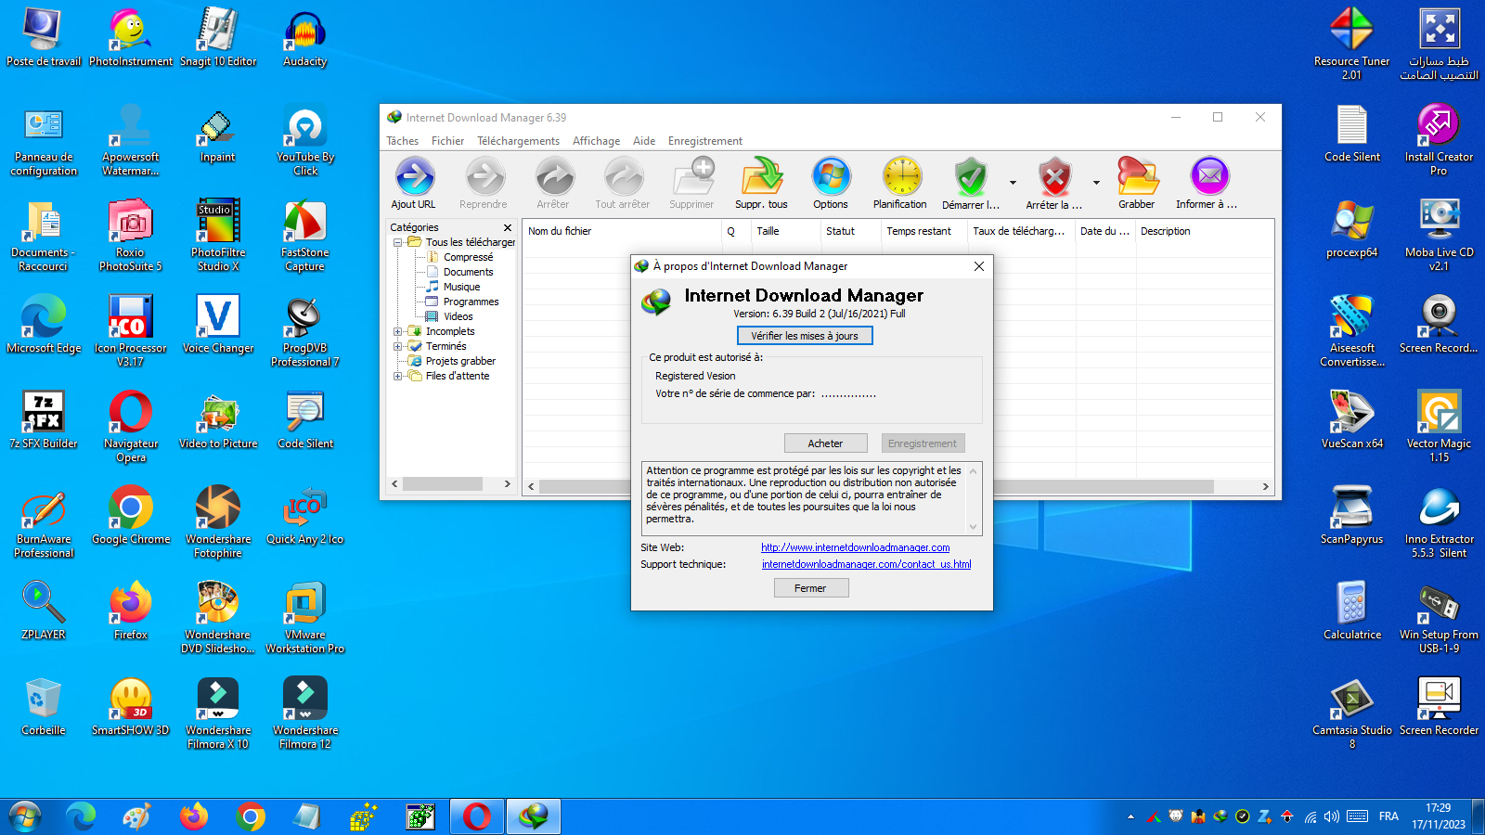The height and width of the screenshot is (835, 1485).
Task: Open Vector Magic 1.15 desktop icon
Action: coord(1439,427)
